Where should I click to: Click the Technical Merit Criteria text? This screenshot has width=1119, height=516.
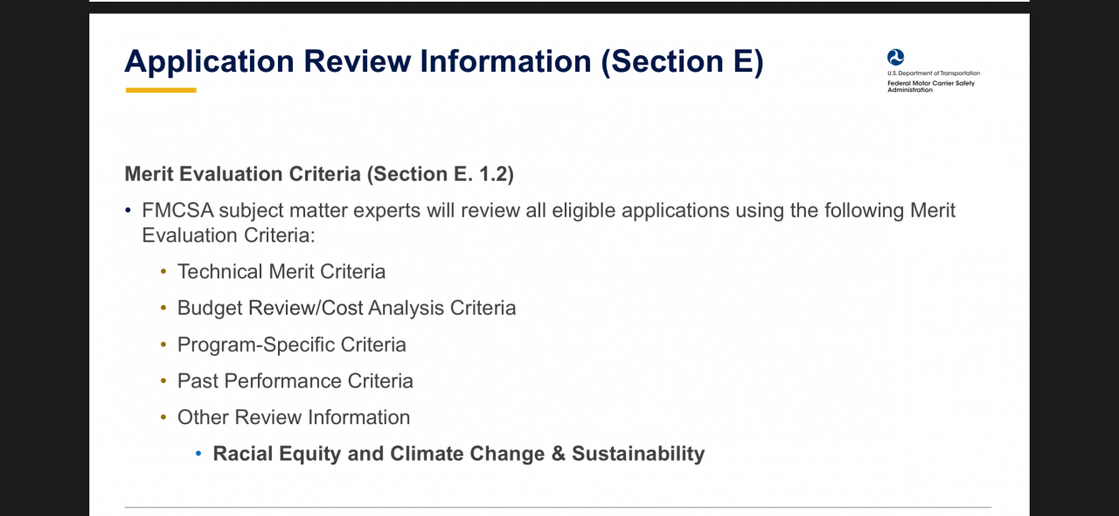point(281,272)
